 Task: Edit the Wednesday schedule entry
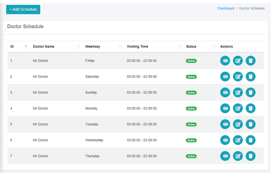click(238, 140)
